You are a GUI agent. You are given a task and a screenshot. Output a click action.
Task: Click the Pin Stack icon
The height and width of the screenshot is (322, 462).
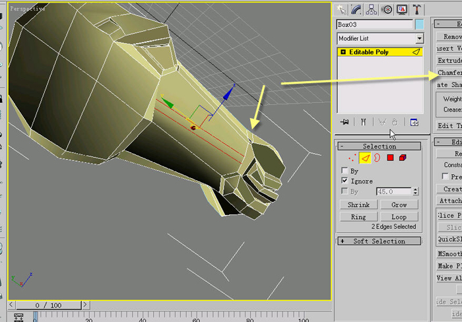(x=345, y=122)
